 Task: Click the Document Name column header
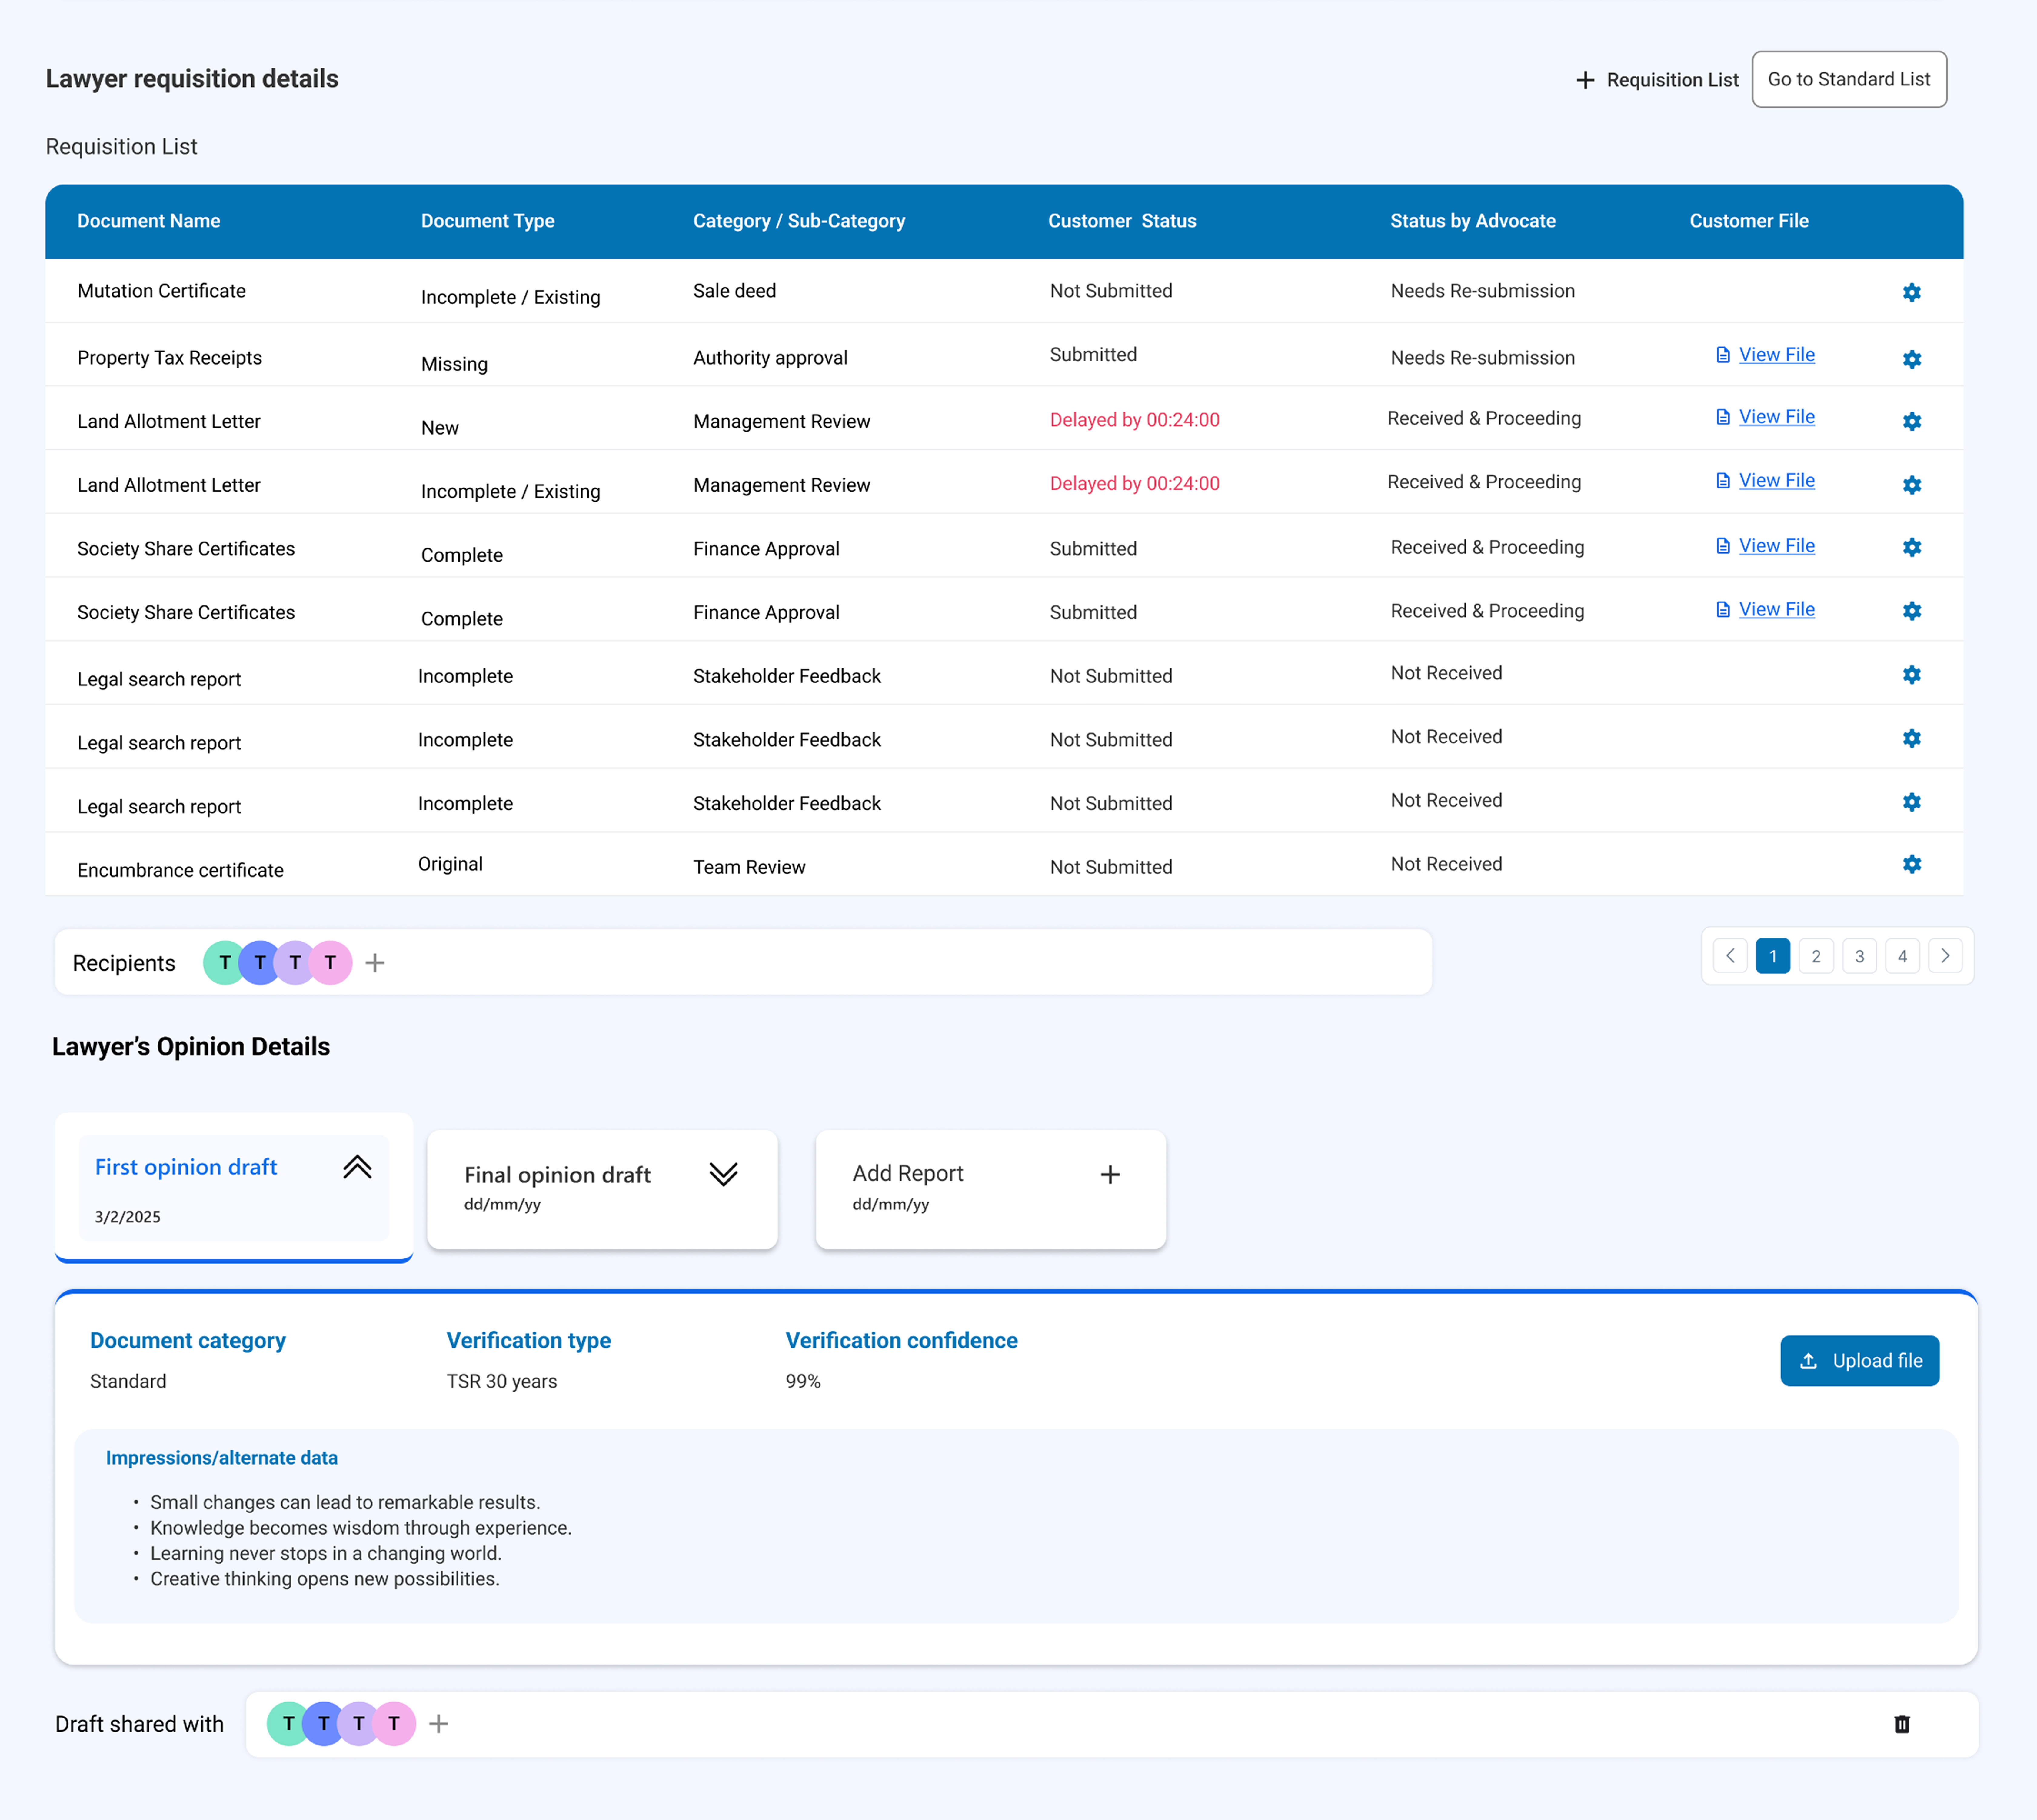click(x=149, y=221)
